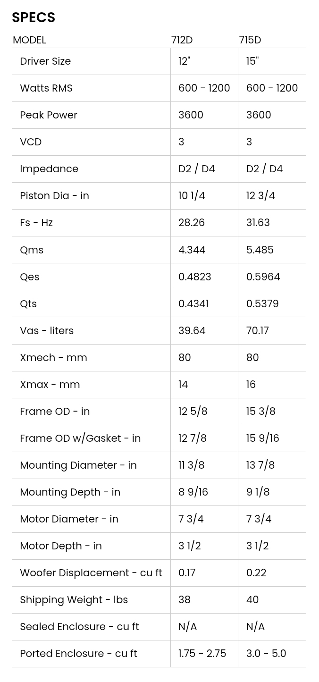Select the 715D model column header

pos(250,40)
